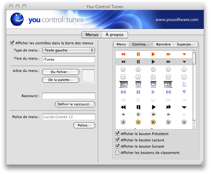Screen dimensions: 210x174
Task: Click the blue outlined skip-back icon
Action: coord(123,92)
